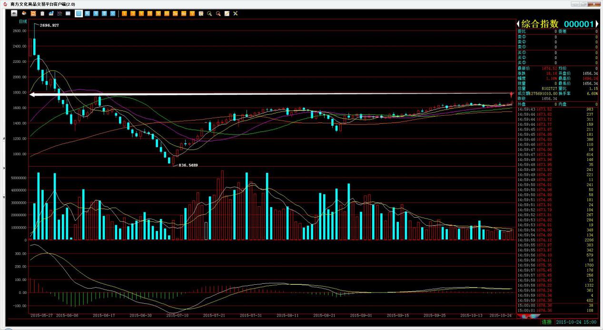Click the magnifier zoom-in icon
Viewport: 603px width, 330px height.
pos(209,13)
